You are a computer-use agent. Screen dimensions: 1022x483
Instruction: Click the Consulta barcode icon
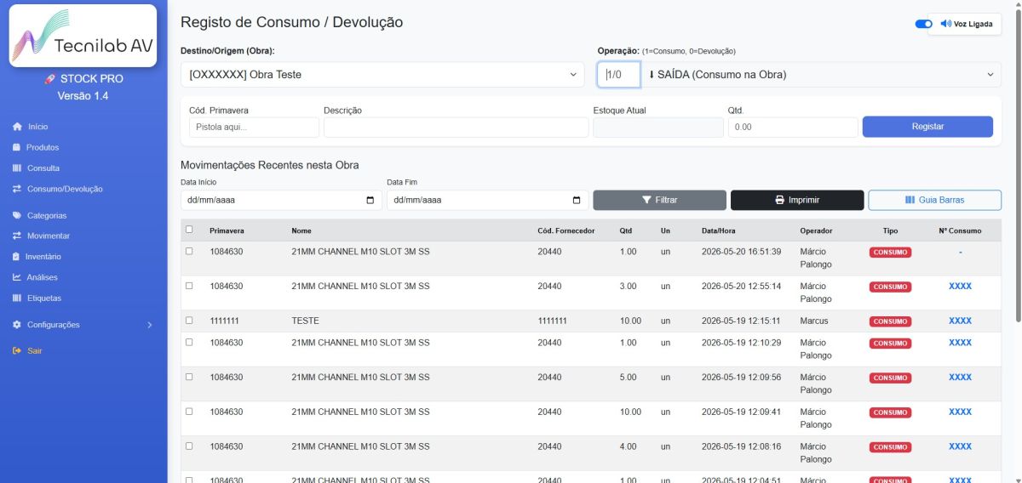tap(16, 168)
